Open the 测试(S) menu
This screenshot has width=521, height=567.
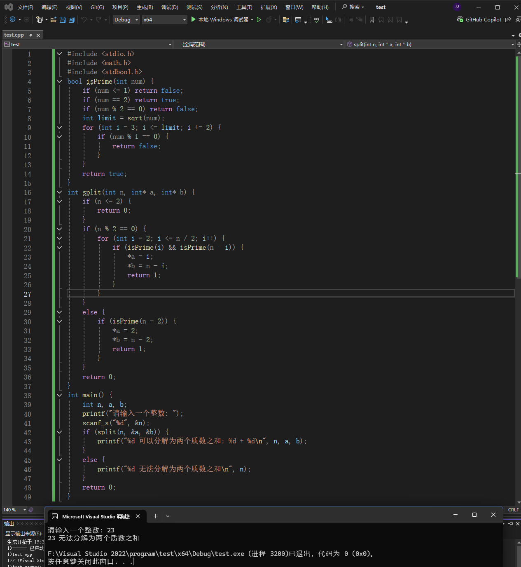click(194, 7)
